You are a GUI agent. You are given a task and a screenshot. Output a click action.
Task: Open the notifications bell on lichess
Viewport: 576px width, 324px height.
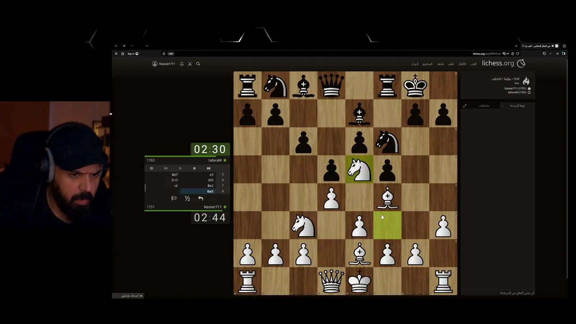(x=182, y=64)
